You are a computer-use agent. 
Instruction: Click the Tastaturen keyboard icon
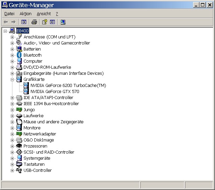click(x=19, y=164)
